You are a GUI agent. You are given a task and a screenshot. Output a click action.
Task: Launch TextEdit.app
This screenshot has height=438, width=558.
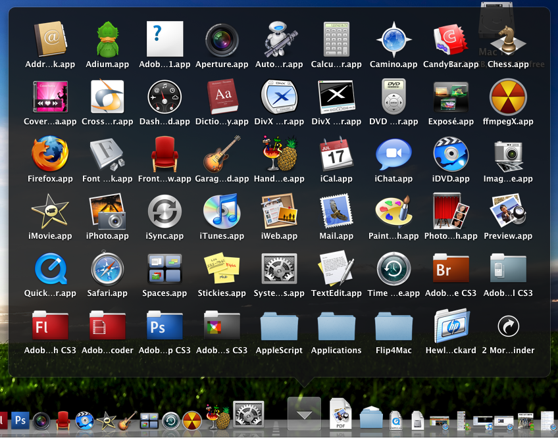coord(336,268)
